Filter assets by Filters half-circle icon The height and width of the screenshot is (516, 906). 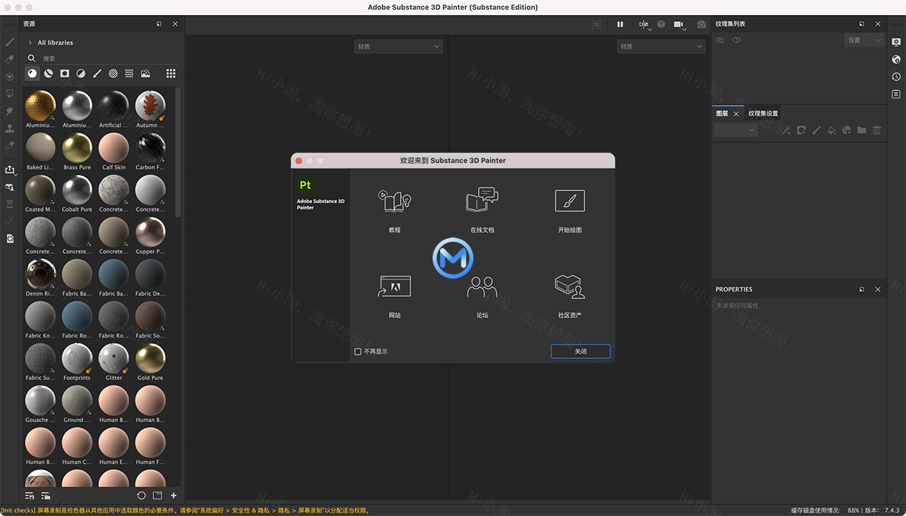tap(81, 73)
